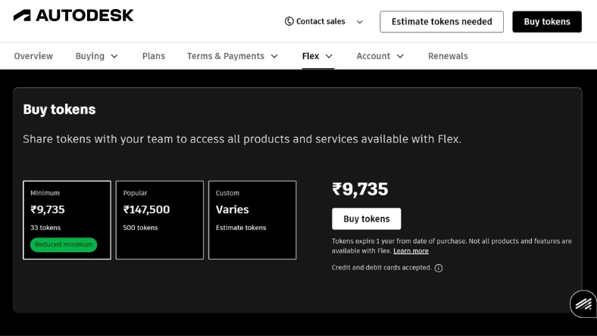This screenshot has height=336, width=597.
Task: Click the 'Share tokens with your team' description
Action: click(242, 139)
